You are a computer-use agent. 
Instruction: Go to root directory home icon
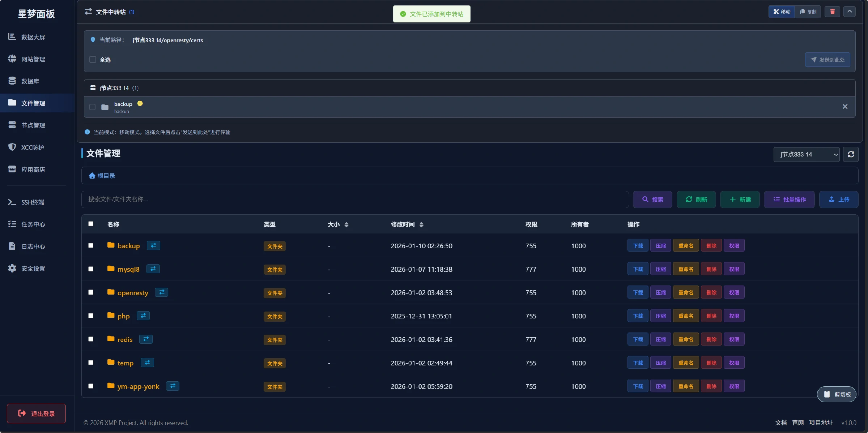pos(92,176)
